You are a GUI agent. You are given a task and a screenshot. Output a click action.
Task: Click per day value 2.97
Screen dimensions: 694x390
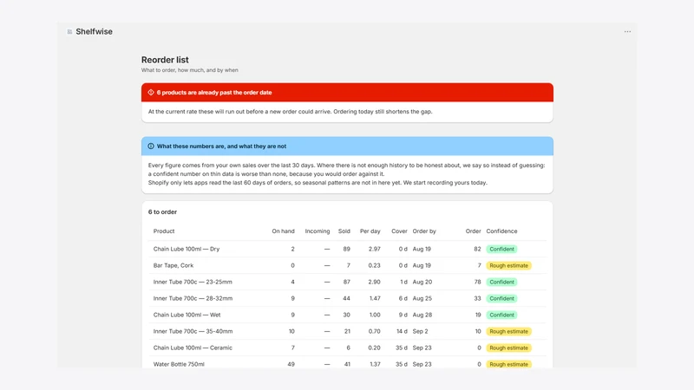[x=375, y=249]
